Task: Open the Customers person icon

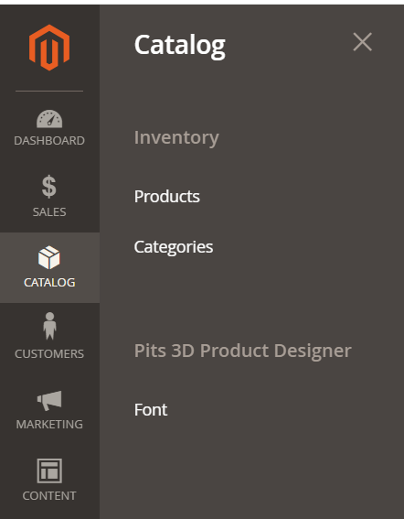Action: tap(49, 326)
